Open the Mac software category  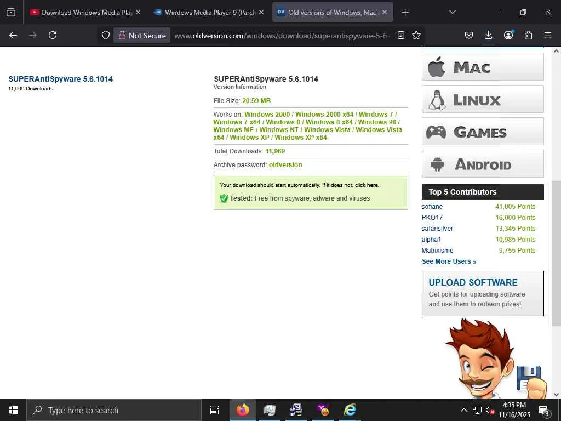point(483,66)
